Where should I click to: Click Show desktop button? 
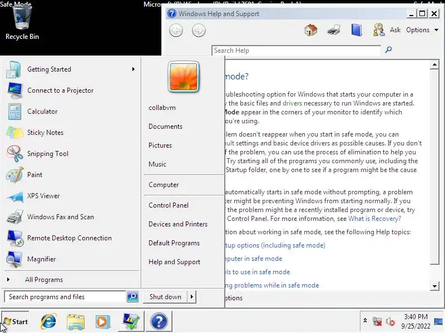pos(439,321)
